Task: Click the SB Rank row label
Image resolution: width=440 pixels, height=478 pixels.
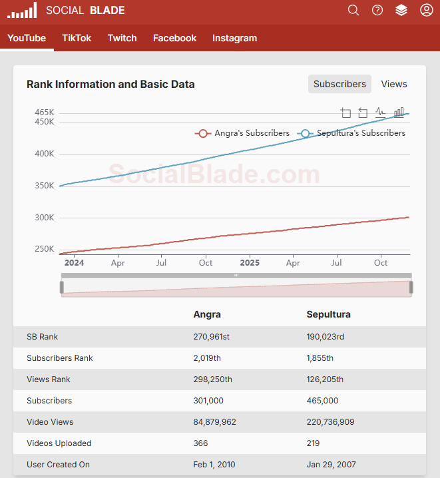Action: coord(43,337)
